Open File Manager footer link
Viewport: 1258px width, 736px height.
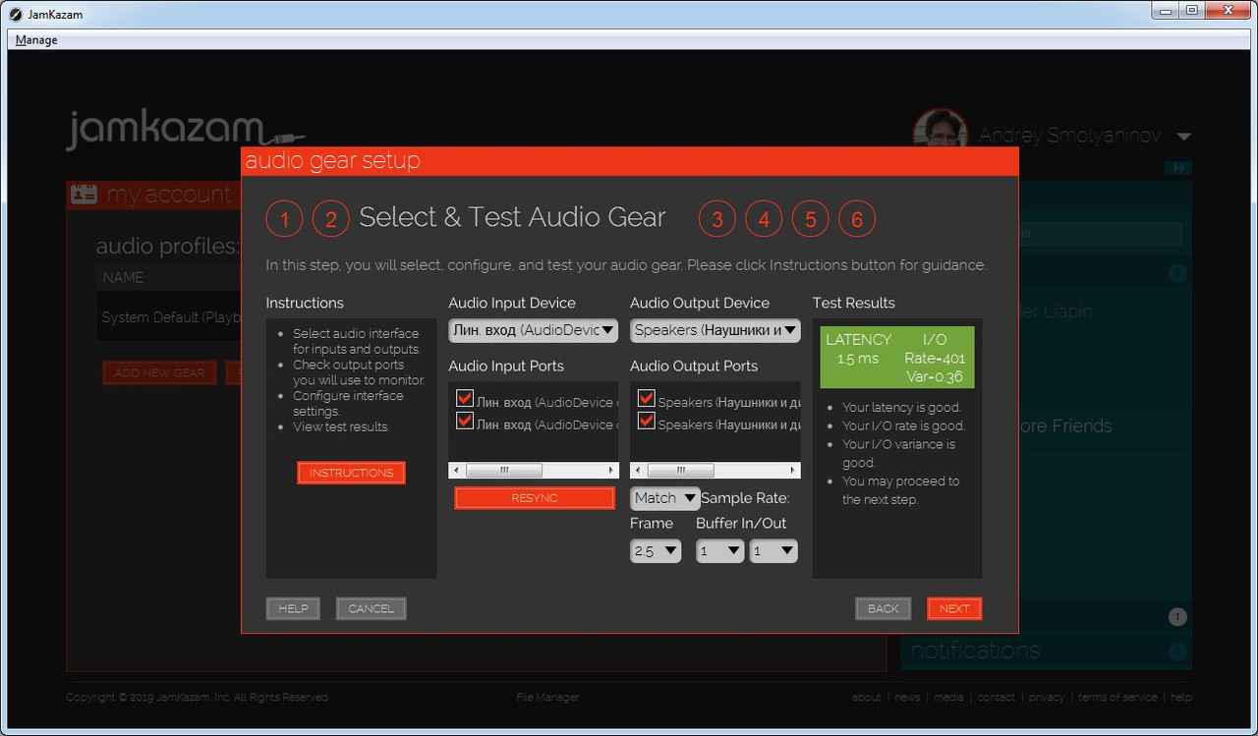(547, 697)
